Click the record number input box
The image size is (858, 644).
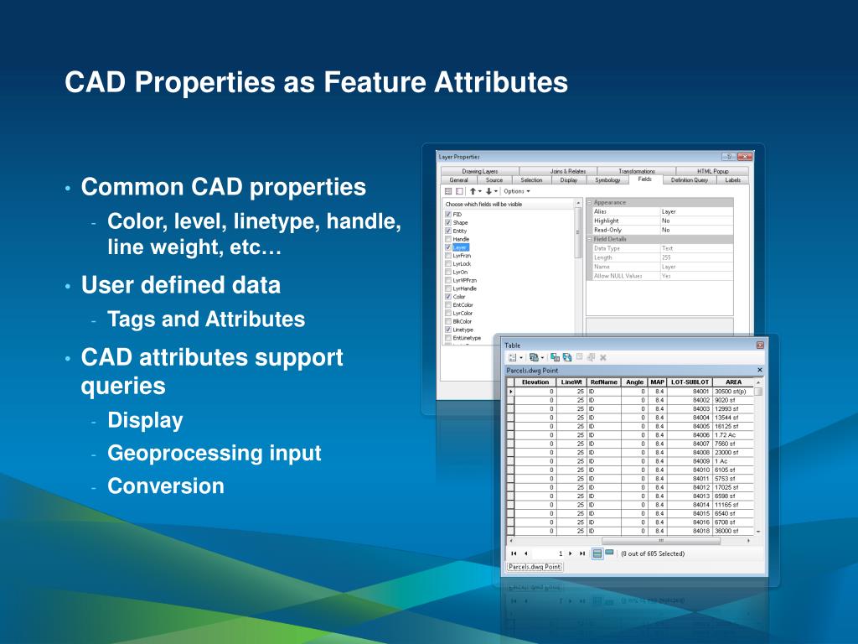[x=549, y=553]
